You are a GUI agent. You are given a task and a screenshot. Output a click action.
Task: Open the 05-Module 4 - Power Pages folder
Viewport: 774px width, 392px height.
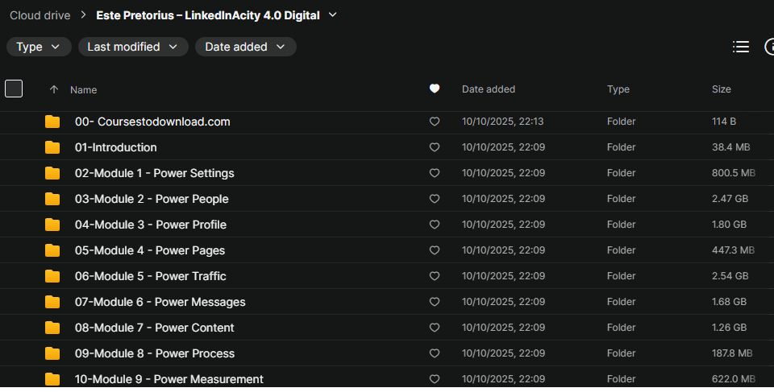(x=150, y=250)
